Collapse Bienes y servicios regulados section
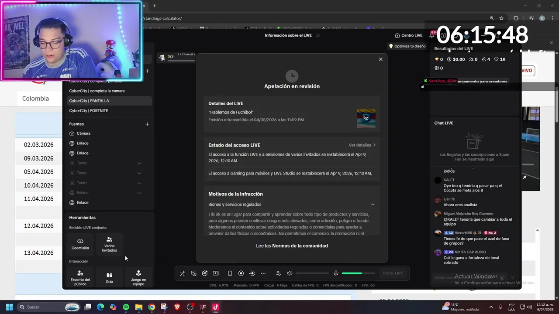Viewport: 559px width, 314px height. click(x=372, y=205)
